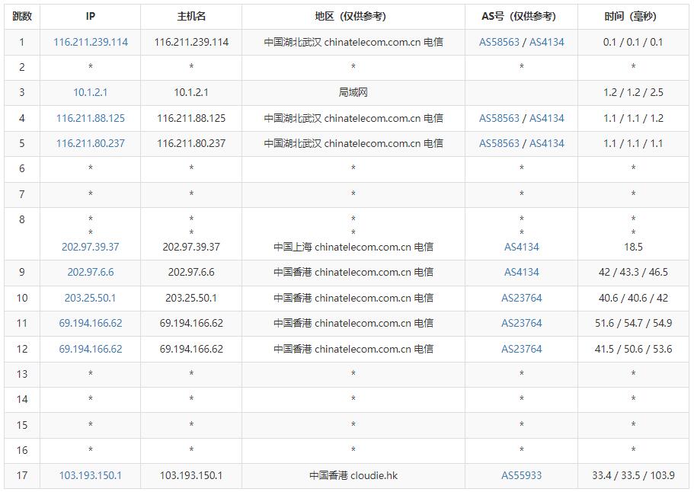
Task: Click the 局域网 region cell
Action: (x=353, y=92)
